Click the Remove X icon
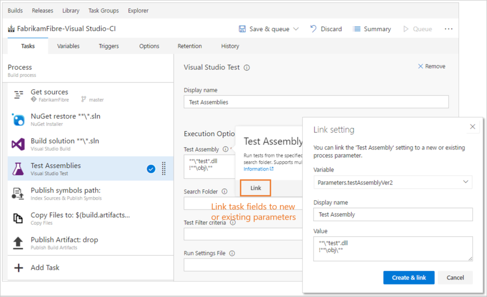The image size is (487, 297). 420,66
